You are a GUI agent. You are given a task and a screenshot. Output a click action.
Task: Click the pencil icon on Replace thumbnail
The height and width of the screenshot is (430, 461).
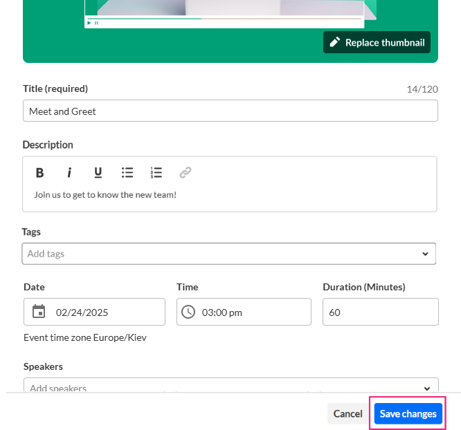[335, 42]
